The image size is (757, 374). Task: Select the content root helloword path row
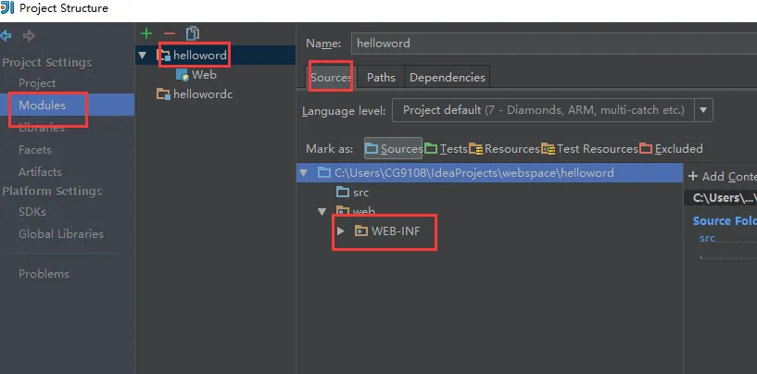[489, 173]
